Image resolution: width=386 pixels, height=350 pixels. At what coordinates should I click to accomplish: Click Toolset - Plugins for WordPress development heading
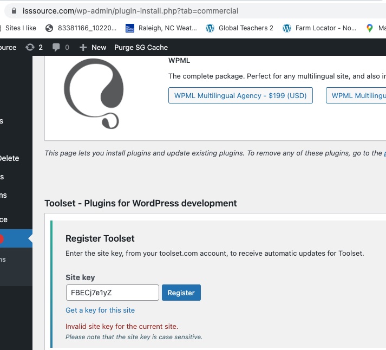point(141,203)
